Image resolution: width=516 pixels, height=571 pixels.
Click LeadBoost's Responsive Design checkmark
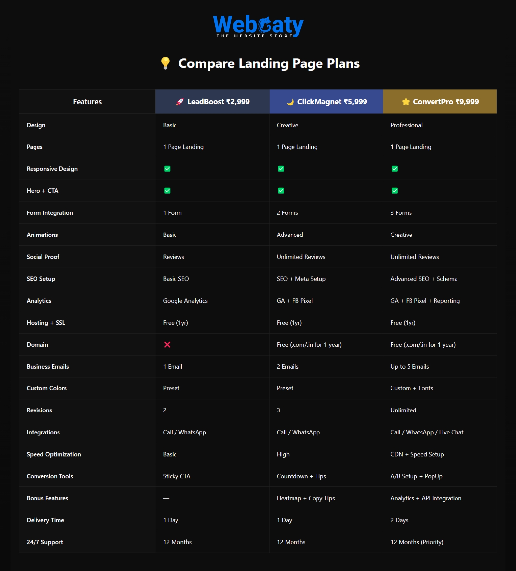point(167,169)
